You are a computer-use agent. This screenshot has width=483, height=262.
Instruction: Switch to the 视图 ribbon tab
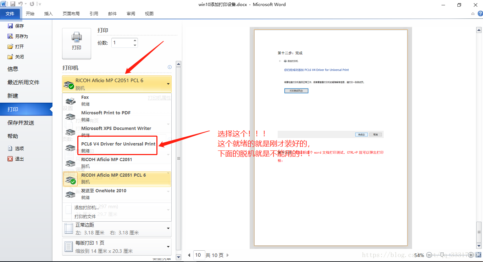[149, 14]
